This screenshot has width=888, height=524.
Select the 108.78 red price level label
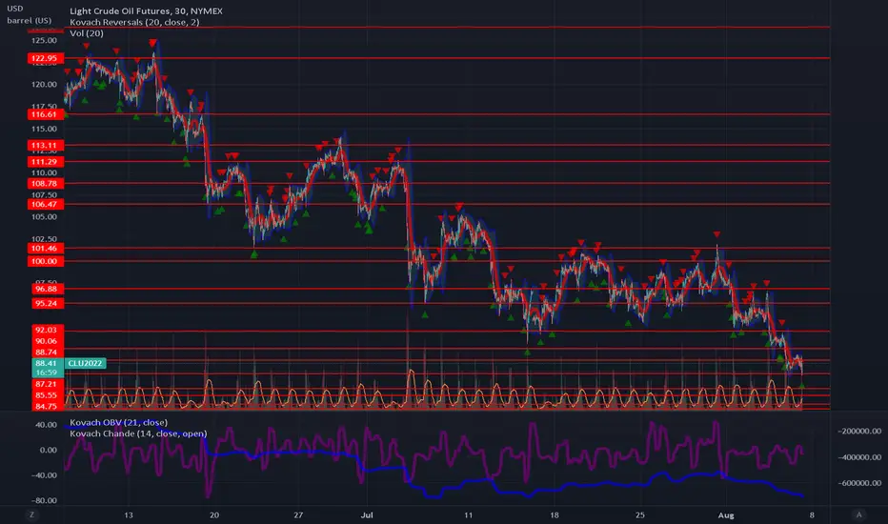(44, 184)
